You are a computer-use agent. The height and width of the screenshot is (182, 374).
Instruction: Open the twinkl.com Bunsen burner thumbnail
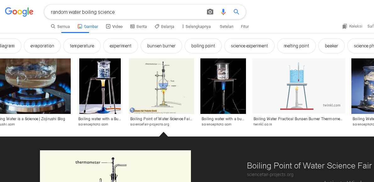click(x=299, y=86)
